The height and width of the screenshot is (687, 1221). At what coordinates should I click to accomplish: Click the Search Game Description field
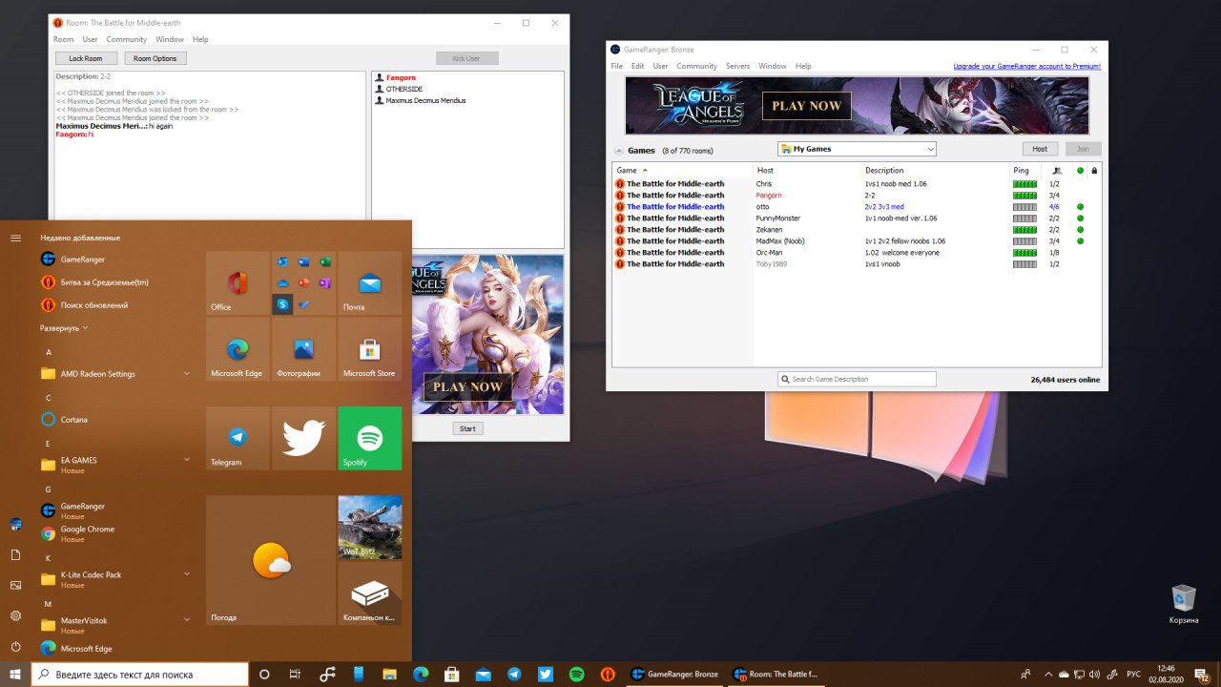point(857,379)
